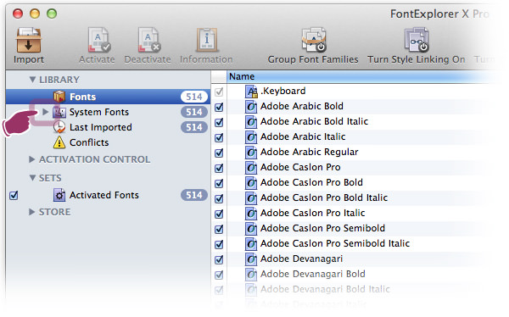Screen dimensions: 509x317
Task: Click the Adobe Devanagari font file icon
Action: [250, 259]
